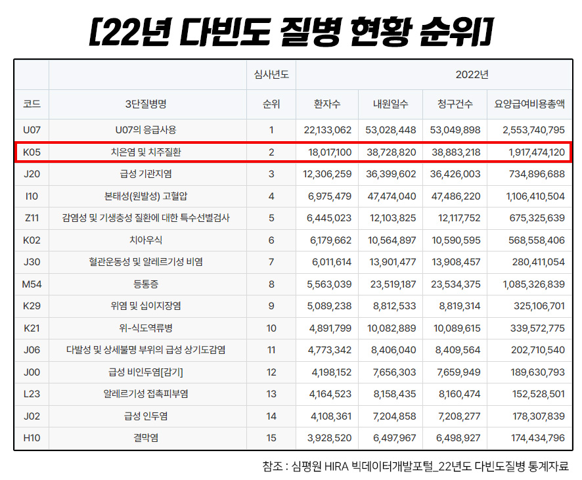This screenshot has height=480, width=582.
Task: Click the '환자수' column header
Action: (x=327, y=104)
